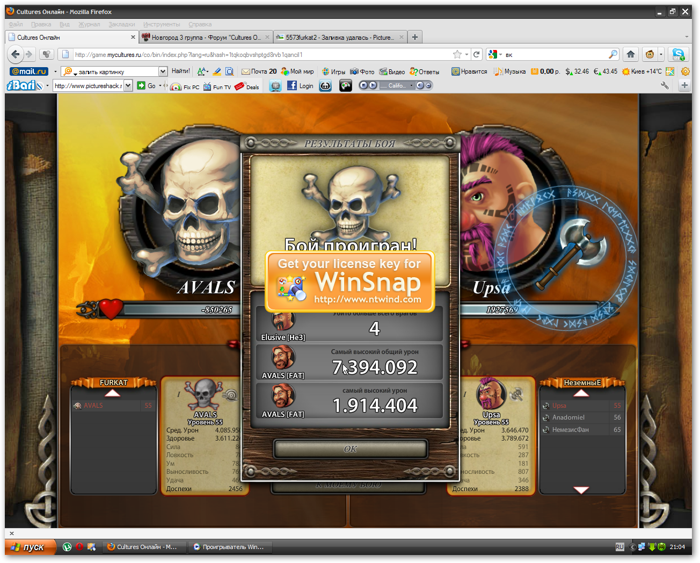Open Мой мир in Mail.ru toolbar
Image resolution: width=700 pixels, height=563 pixels.
pyautogui.click(x=297, y=71)
